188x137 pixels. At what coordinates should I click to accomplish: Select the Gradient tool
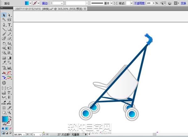pos(9,58)
